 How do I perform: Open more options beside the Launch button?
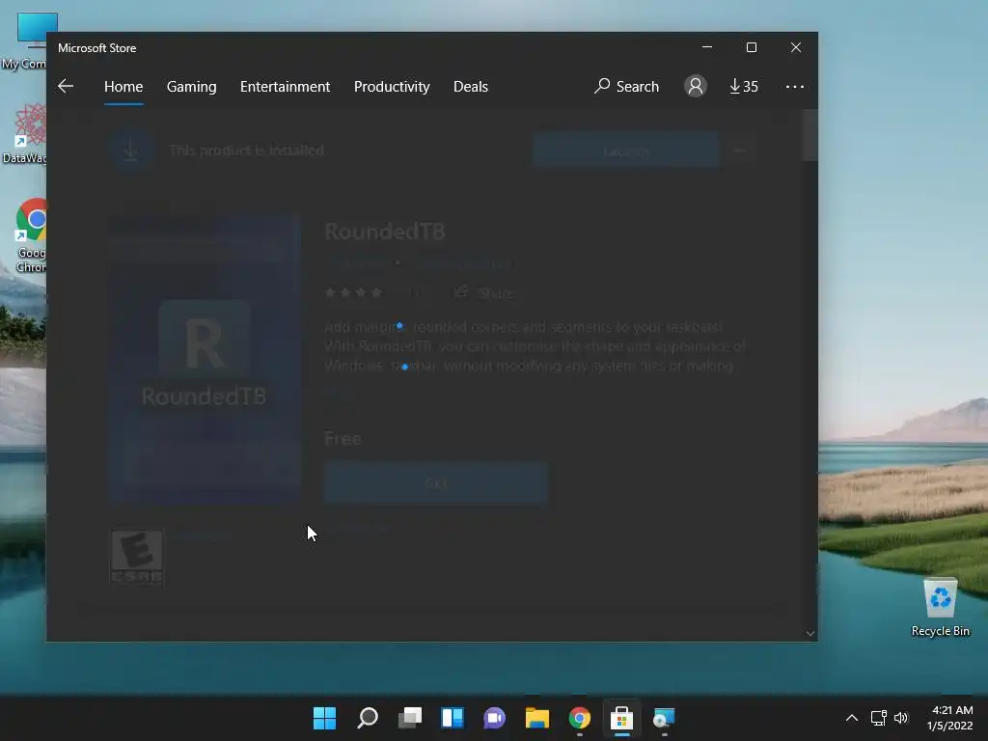pos(740,151)
